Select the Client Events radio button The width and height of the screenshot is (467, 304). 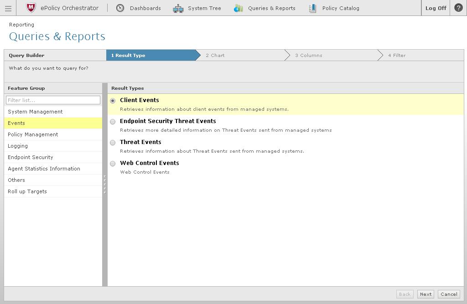click(x=113, y=101)
